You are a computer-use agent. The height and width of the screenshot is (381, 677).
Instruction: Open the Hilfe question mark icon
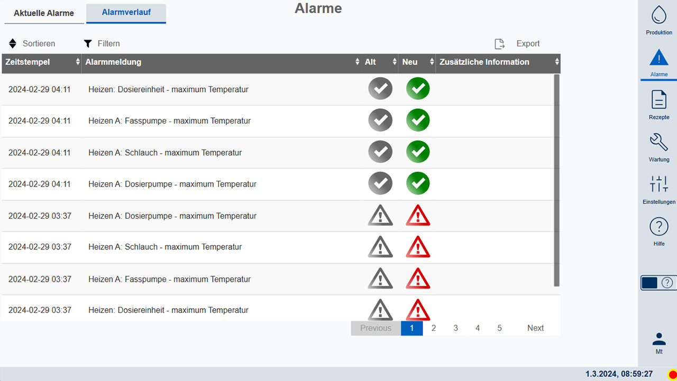point(658,227)
